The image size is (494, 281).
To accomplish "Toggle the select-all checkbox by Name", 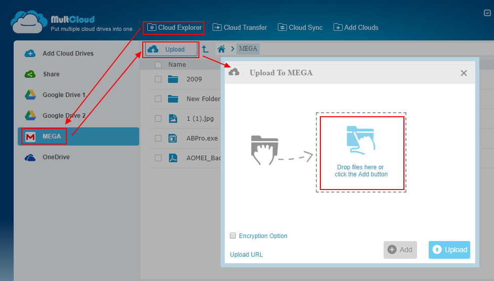I will [158, 65].
